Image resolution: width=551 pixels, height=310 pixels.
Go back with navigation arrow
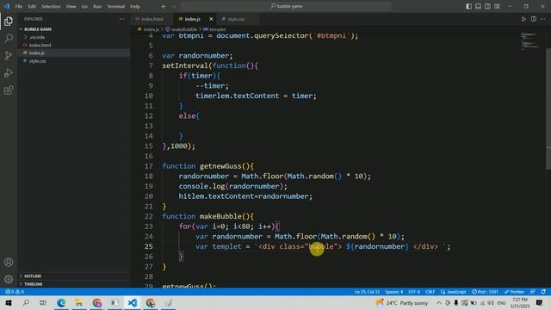pos(164,6)
